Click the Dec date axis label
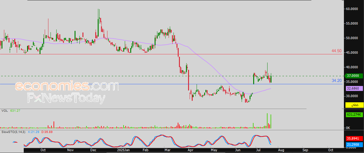The height and width of the screenshot is (153, 364). [93, 150]
